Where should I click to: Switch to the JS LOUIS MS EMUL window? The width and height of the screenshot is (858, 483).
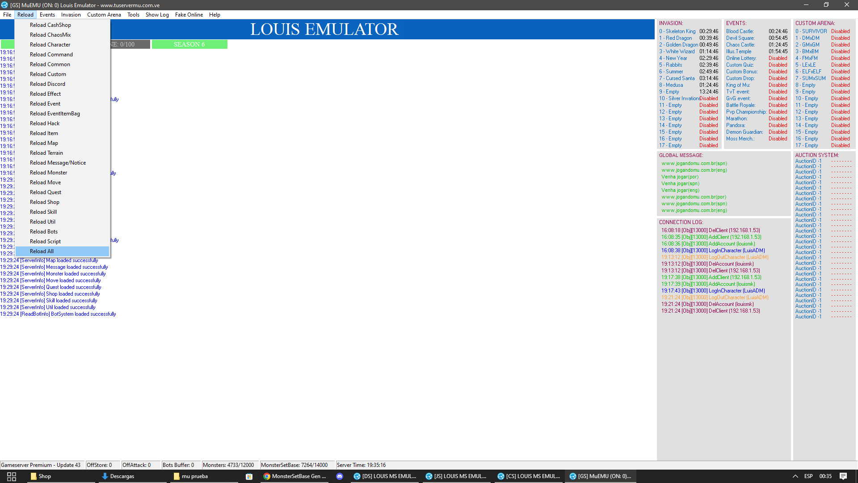[457, 476]
